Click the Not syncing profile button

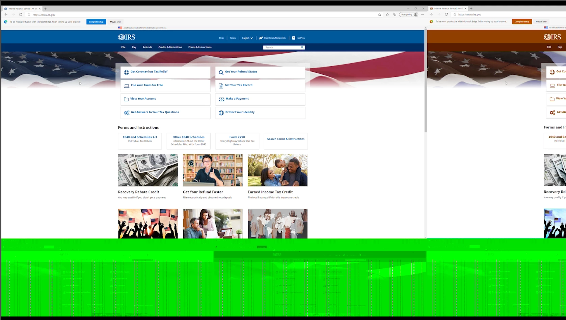[409, 14]
